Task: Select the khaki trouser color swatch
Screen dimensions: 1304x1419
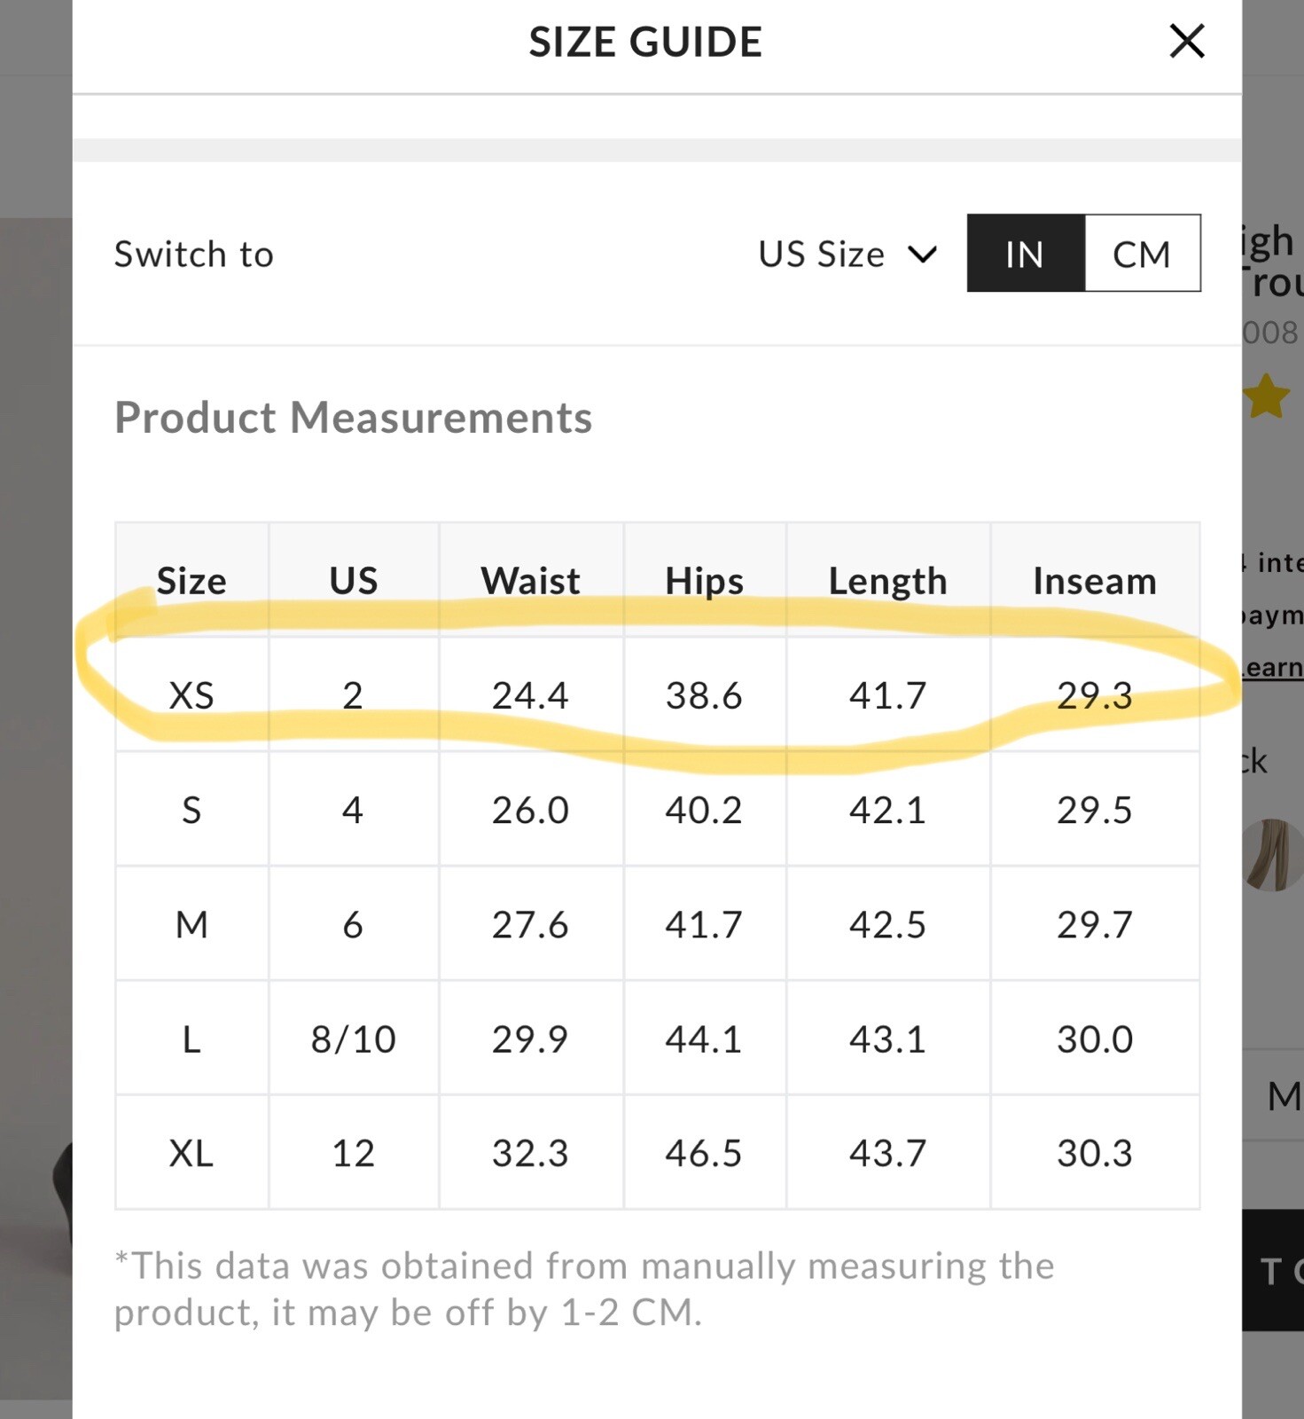Action: (1272, 854)
